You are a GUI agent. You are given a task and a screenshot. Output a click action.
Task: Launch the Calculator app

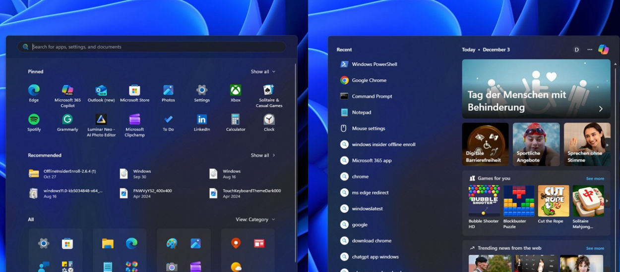(x=236, y=120)
